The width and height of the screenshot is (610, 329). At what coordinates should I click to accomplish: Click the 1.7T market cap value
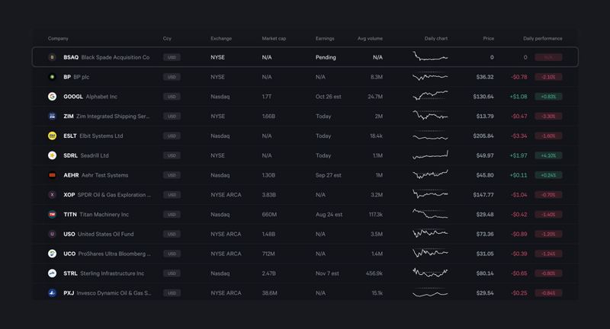pyautogui.click(x=267, y=96)
